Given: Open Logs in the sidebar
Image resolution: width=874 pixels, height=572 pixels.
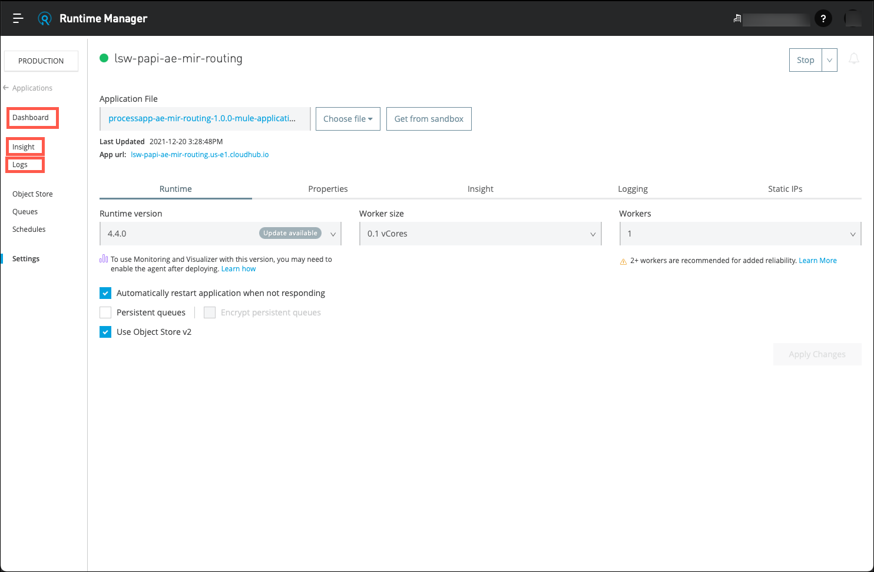Looking at the screenshot, I should pyautogui.click(x=20, y=165).
